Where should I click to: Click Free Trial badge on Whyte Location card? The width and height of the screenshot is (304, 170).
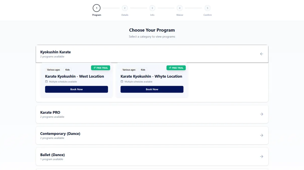(x=176, y=68)
